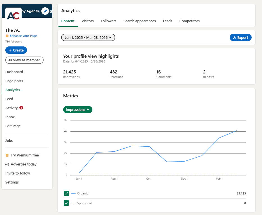
Task: Select Invite to follow in the sidebar
Action: pyautogui.click(x=17, y=173)
